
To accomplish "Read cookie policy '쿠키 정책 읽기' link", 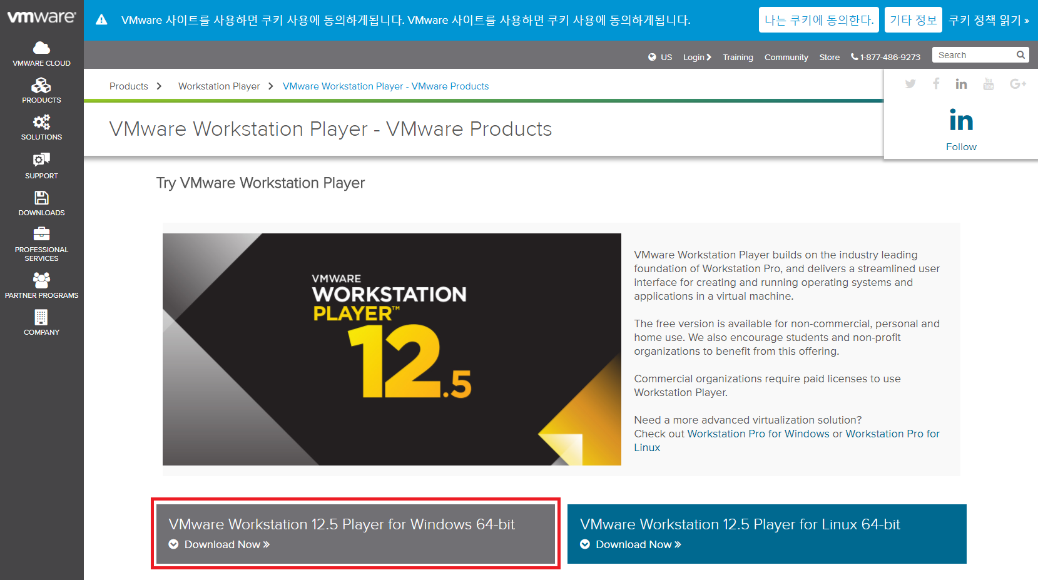I will pos(989,20).
